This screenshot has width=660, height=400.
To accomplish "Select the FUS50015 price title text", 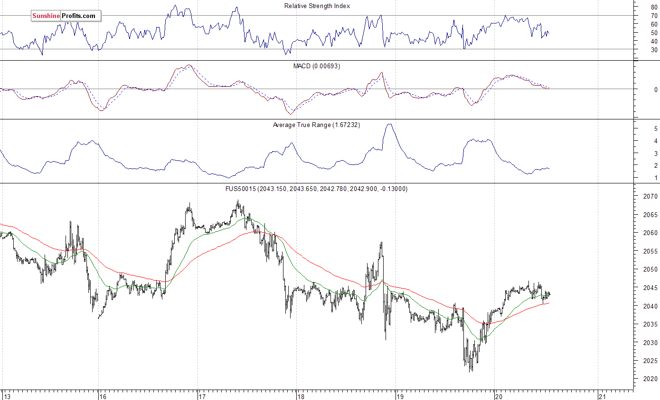I will (316, 189).
